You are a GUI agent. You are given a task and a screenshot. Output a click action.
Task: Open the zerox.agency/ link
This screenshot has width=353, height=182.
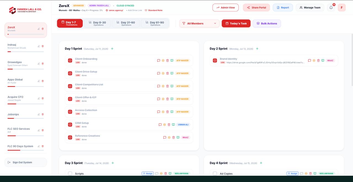[x=114, y=10]
